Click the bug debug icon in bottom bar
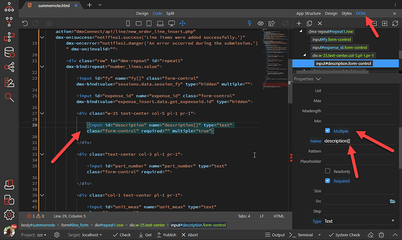402x240 pixels. click(x=382, y=235)
